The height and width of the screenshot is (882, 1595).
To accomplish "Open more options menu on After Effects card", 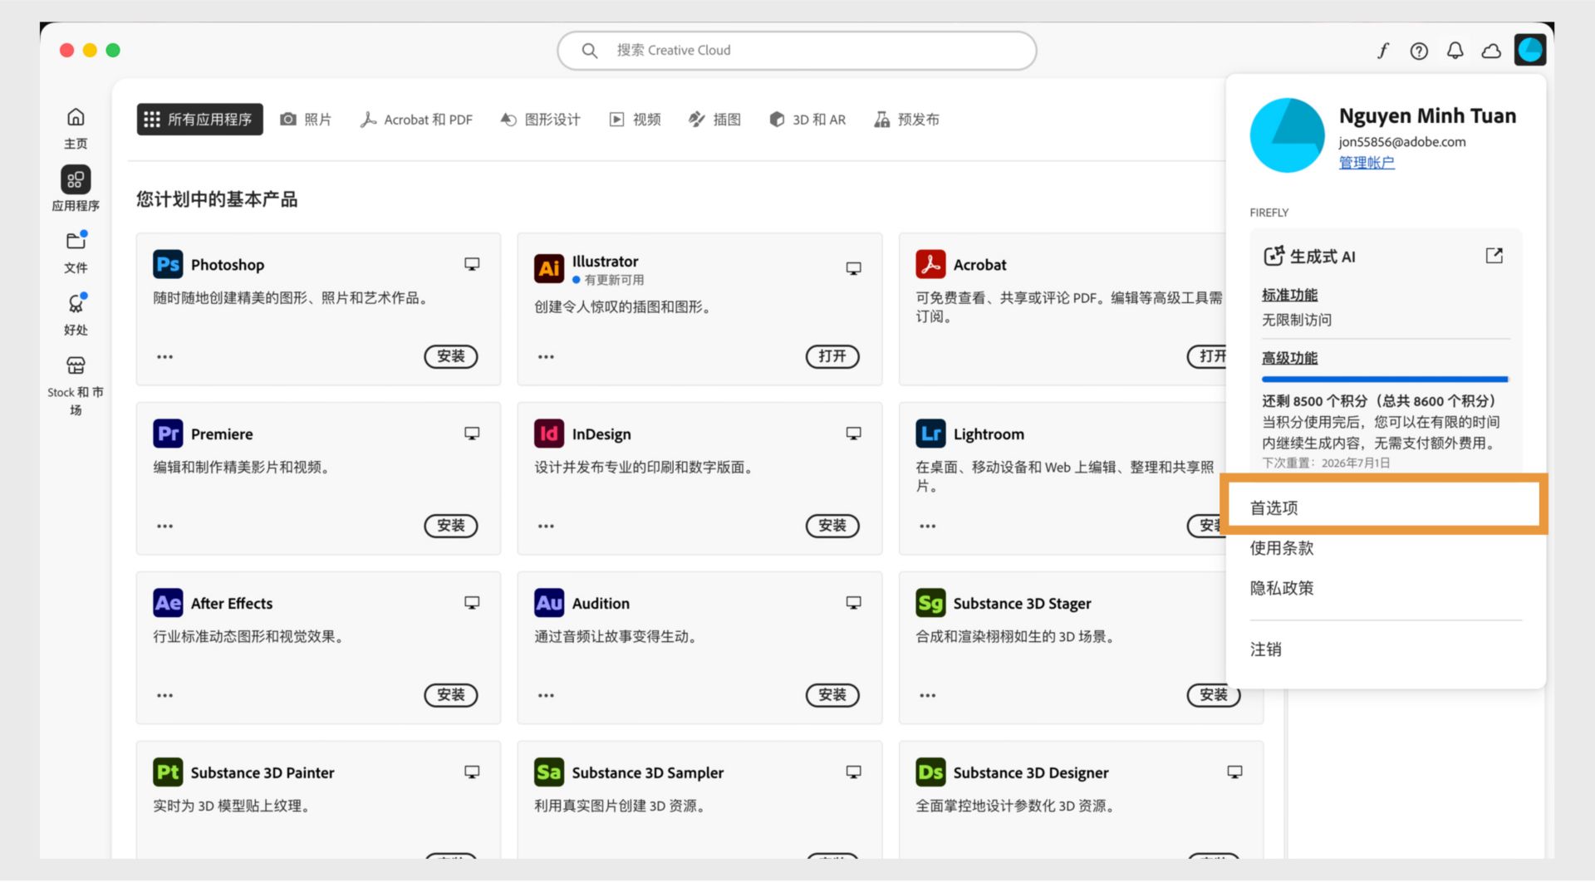I will (164, 696).
